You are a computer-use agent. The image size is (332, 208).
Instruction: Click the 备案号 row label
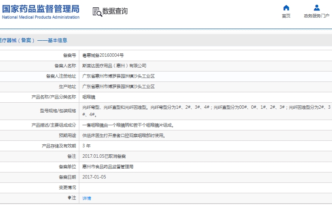[x=69, y=55]
